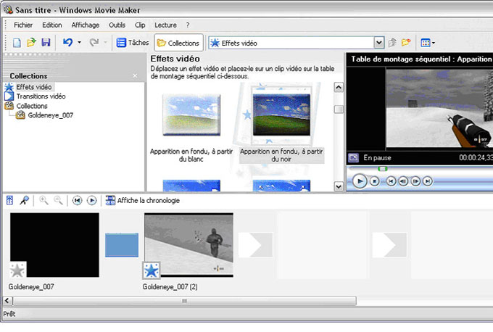This screenshot has height=332, width=493.
Task: Click the label Apparition en fondu, à partir du noir
Action: 281,155
